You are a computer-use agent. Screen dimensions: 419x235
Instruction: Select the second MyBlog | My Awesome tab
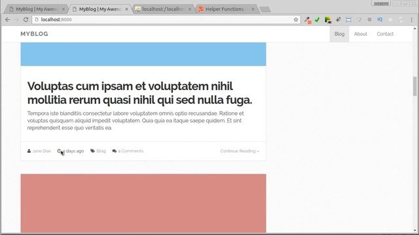(x=100, y=9)
